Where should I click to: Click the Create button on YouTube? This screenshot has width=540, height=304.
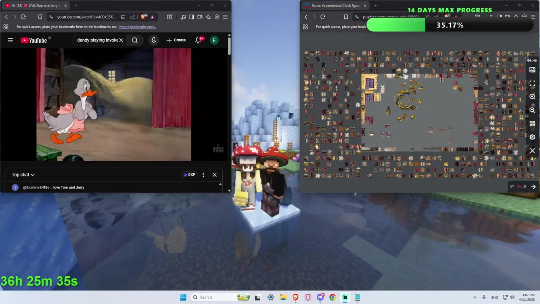(x=176, y=40)
